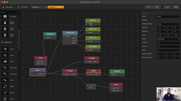Click the Mass value field
The width and height of the screenshot is (181, 101).
pyautogui.click(x=168, y=50)
